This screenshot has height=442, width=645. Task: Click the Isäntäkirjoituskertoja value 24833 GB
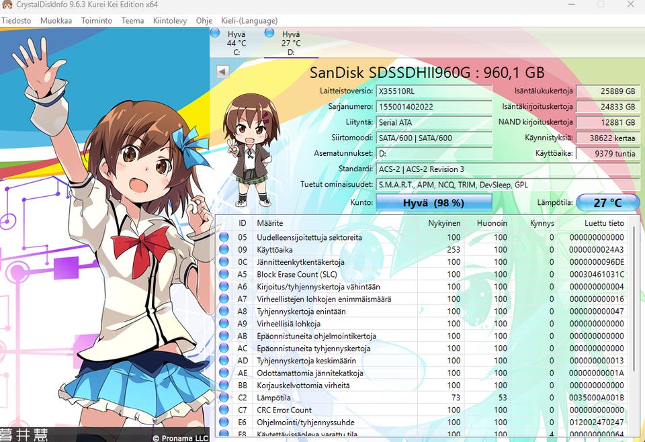[x=608, y=107]
